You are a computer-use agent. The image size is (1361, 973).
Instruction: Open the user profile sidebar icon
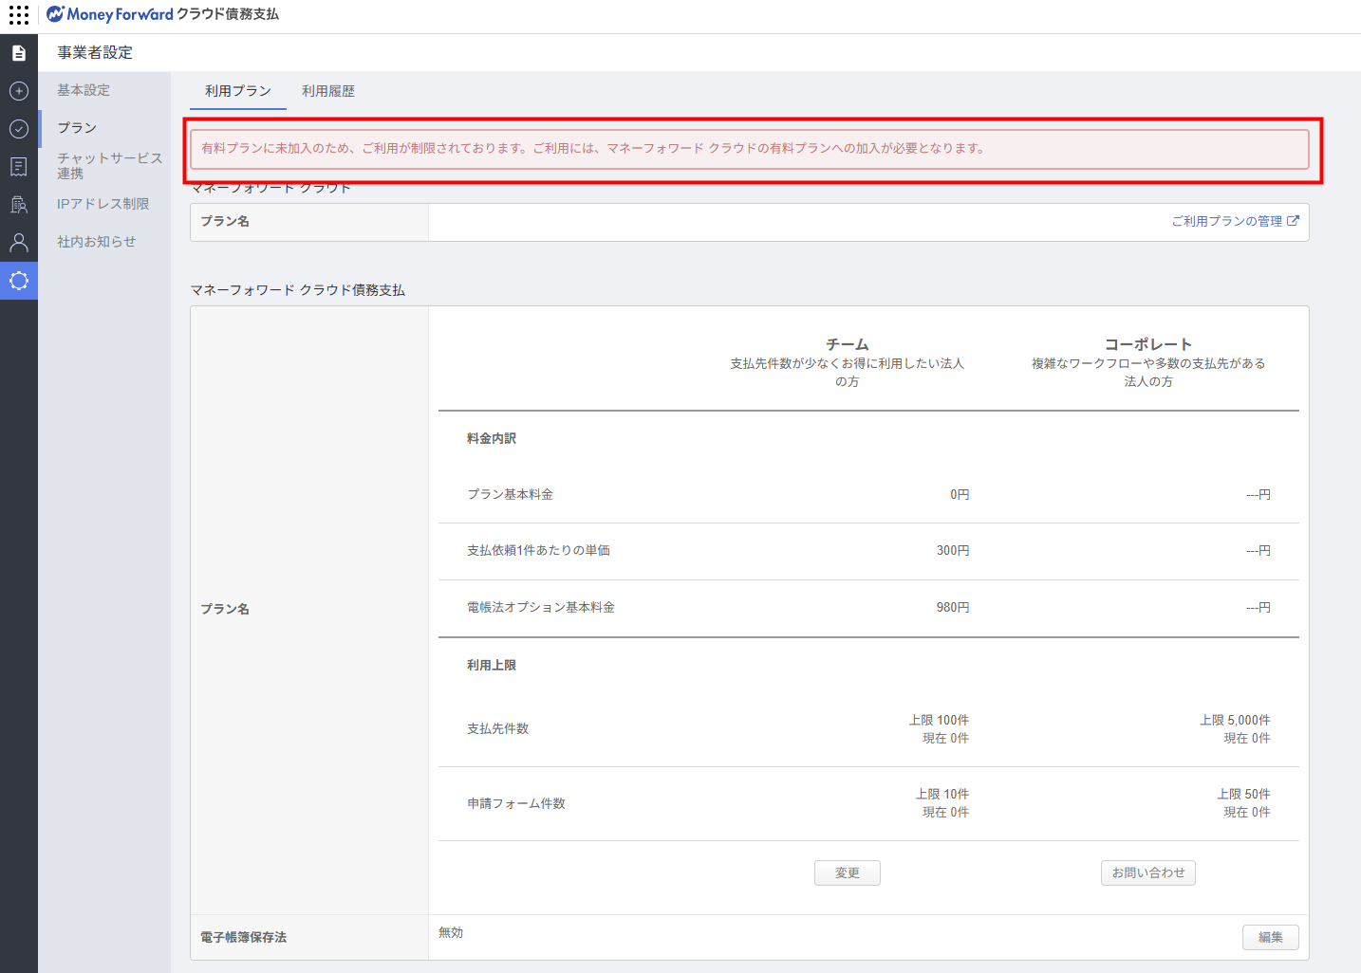(19, 243)
